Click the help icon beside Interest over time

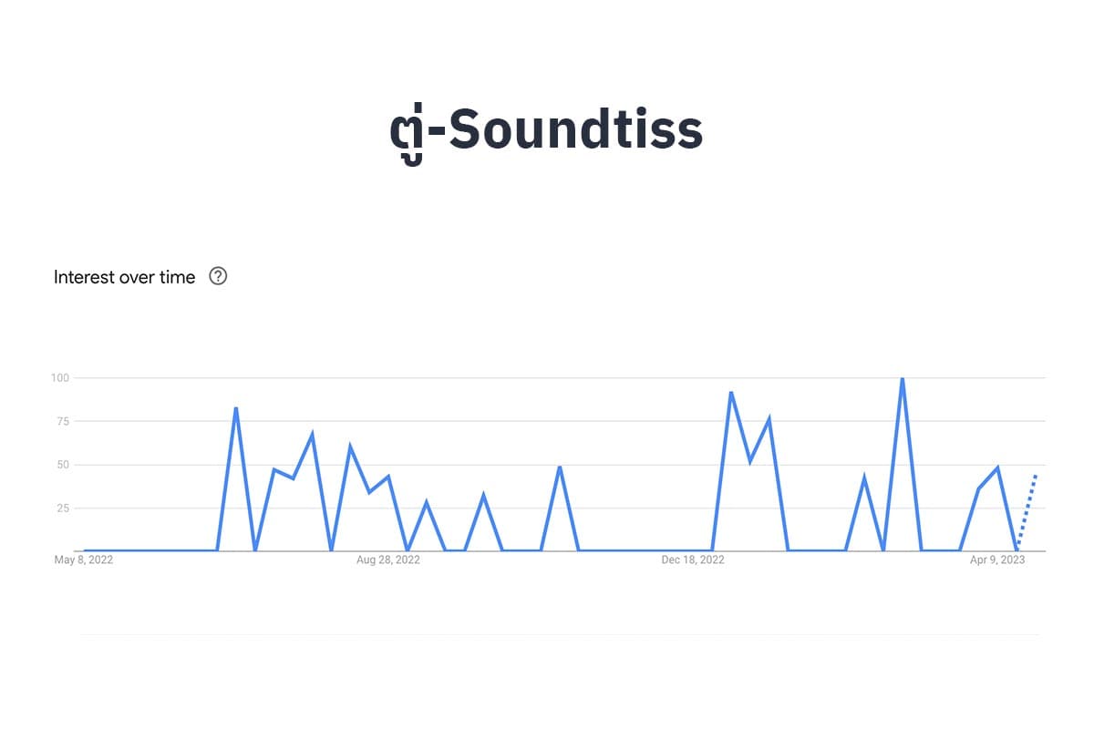click(x=218, y=276)
